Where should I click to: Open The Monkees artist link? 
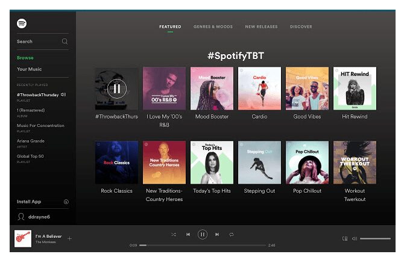click(45, 242)
